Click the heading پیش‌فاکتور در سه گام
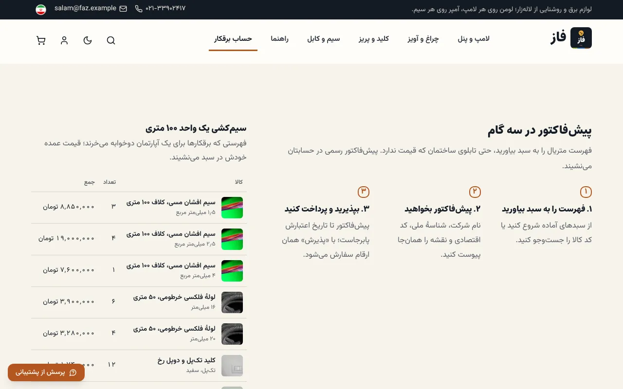This screenshot has width=623, height=389. [x=540, y=130]
